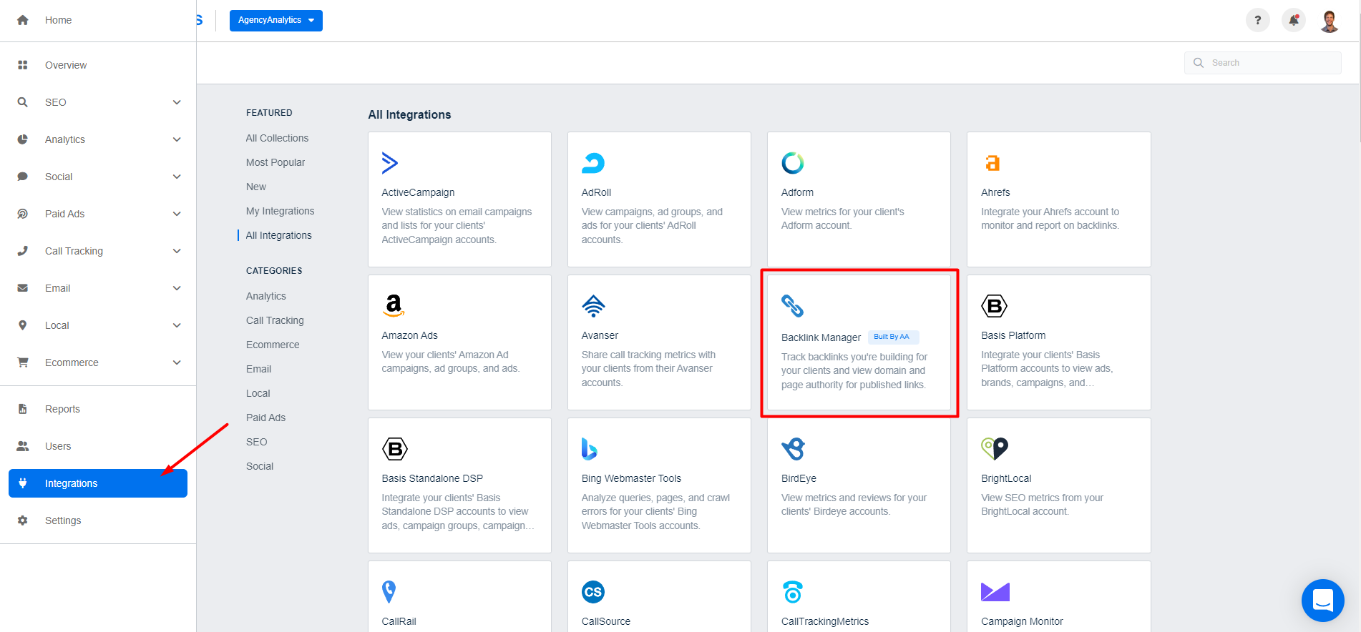
Task: Expand the Email sidebar section chevron
Action: (177, 288)
